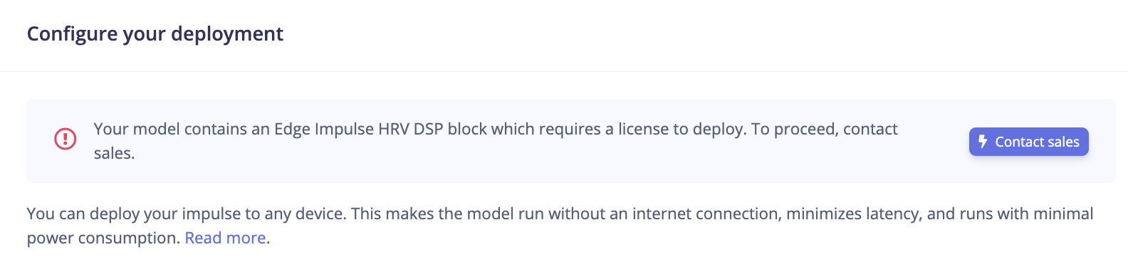
Task: Select the Configure your deployment heading
Action: [x=155, y=33]
